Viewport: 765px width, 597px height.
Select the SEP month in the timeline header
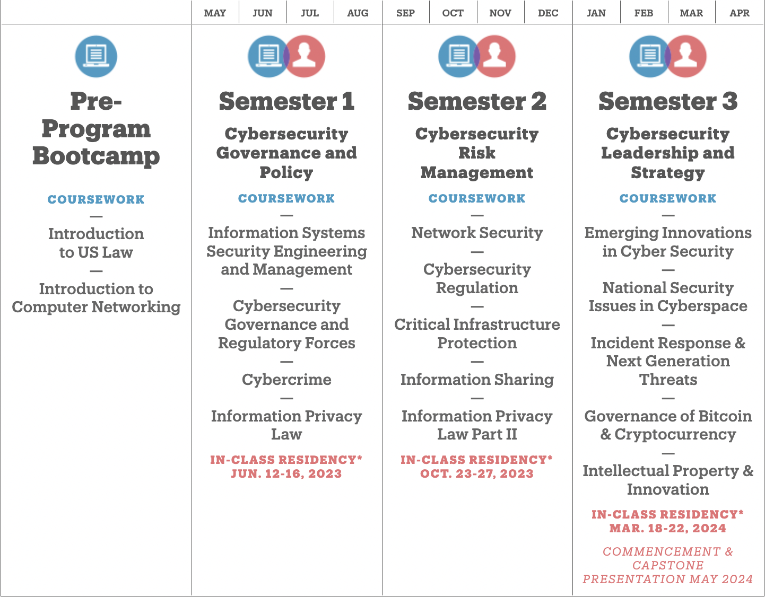pyautogui.click(x=405, y=13)
